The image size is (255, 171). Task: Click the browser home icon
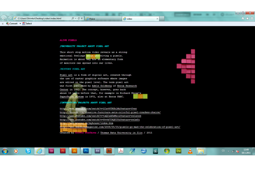pyautogui.click(x=243, y=19)
